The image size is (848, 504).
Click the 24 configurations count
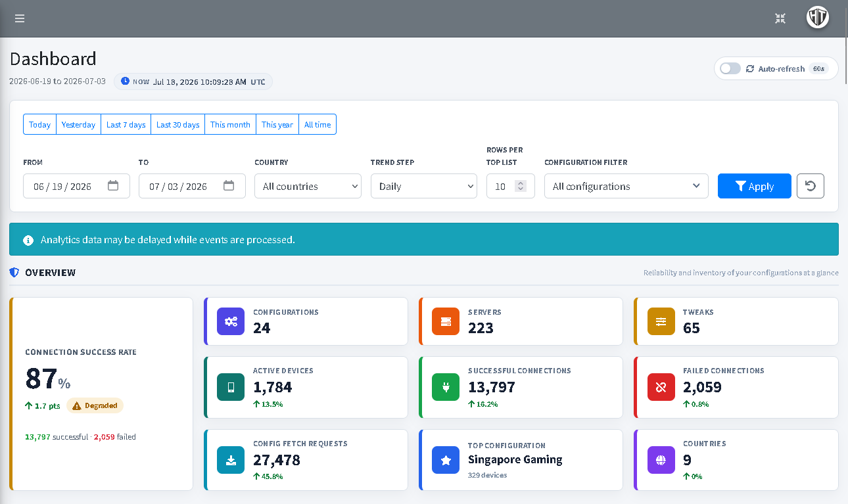point(262,328)
